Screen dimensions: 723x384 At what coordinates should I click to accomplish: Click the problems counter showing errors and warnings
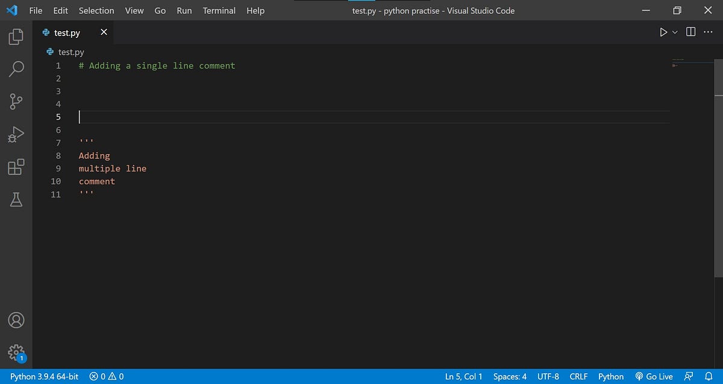point(107,376)
